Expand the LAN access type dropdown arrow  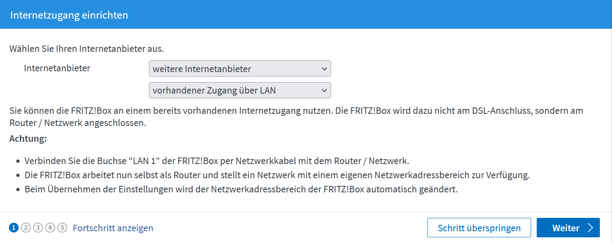[x=324, y=91]
